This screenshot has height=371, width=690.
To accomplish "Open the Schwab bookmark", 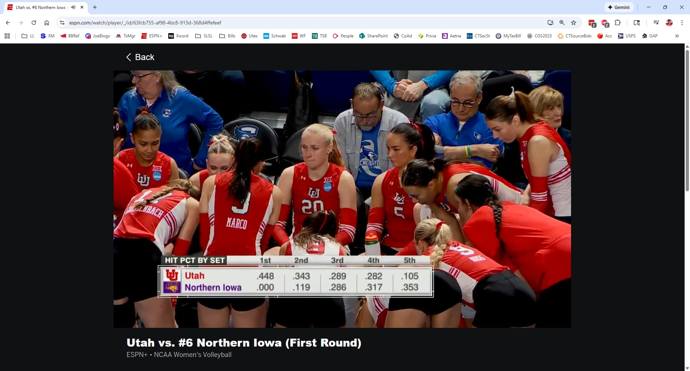I will tap(275, 36).
